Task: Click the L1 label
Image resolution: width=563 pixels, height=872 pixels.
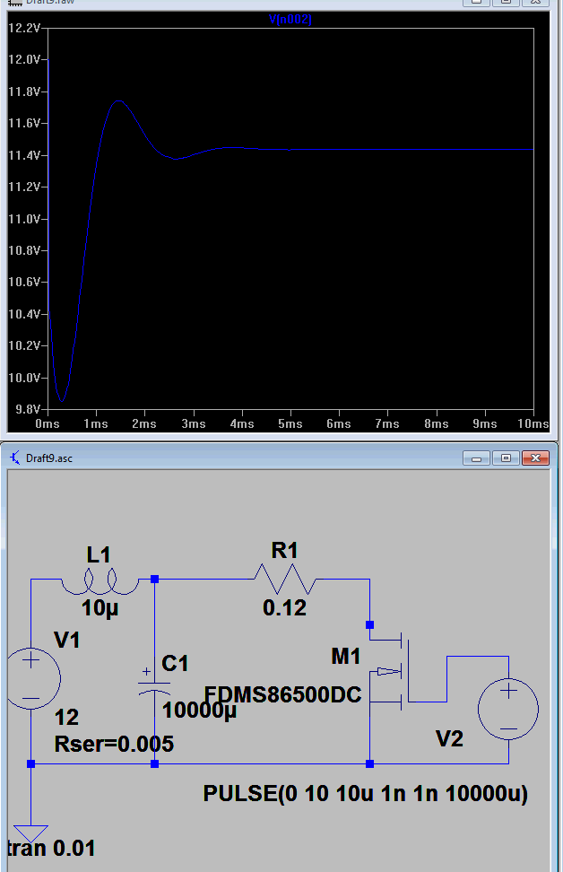Action: [99, 555]
